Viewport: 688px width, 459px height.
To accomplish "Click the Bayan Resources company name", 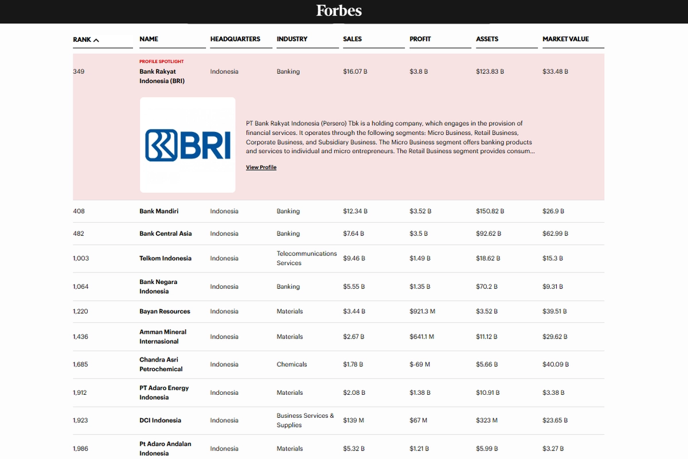I will 165,312.
